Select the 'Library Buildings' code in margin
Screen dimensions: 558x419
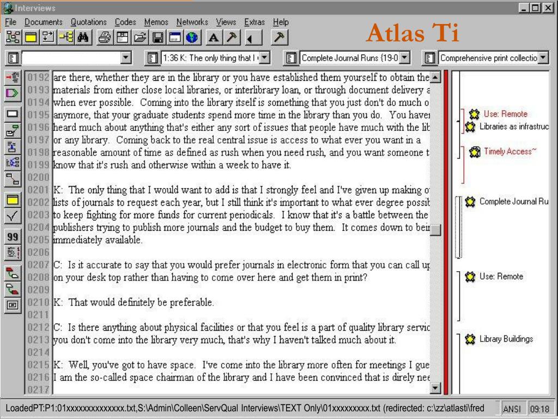(506, 339)
